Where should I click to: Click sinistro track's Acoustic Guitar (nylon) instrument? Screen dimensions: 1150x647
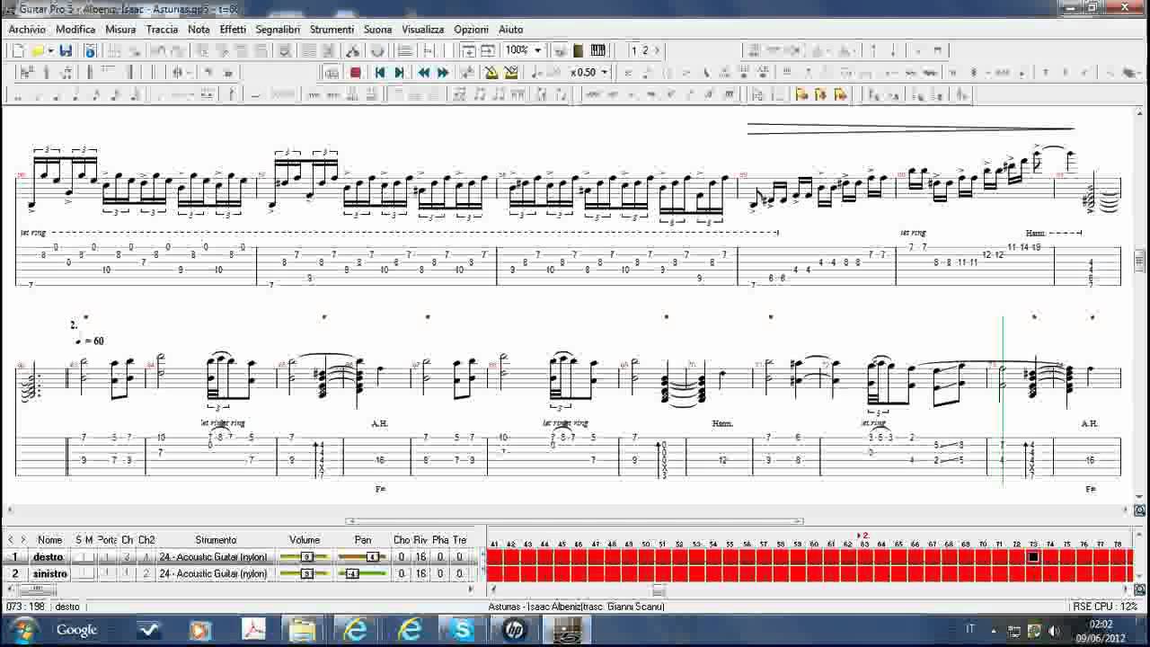click(x=213, y=573)
